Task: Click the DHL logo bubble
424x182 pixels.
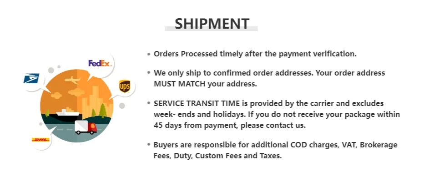Action: (x=40, y=140)
